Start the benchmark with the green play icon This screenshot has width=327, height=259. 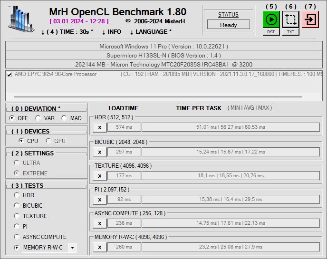point(271,19)
